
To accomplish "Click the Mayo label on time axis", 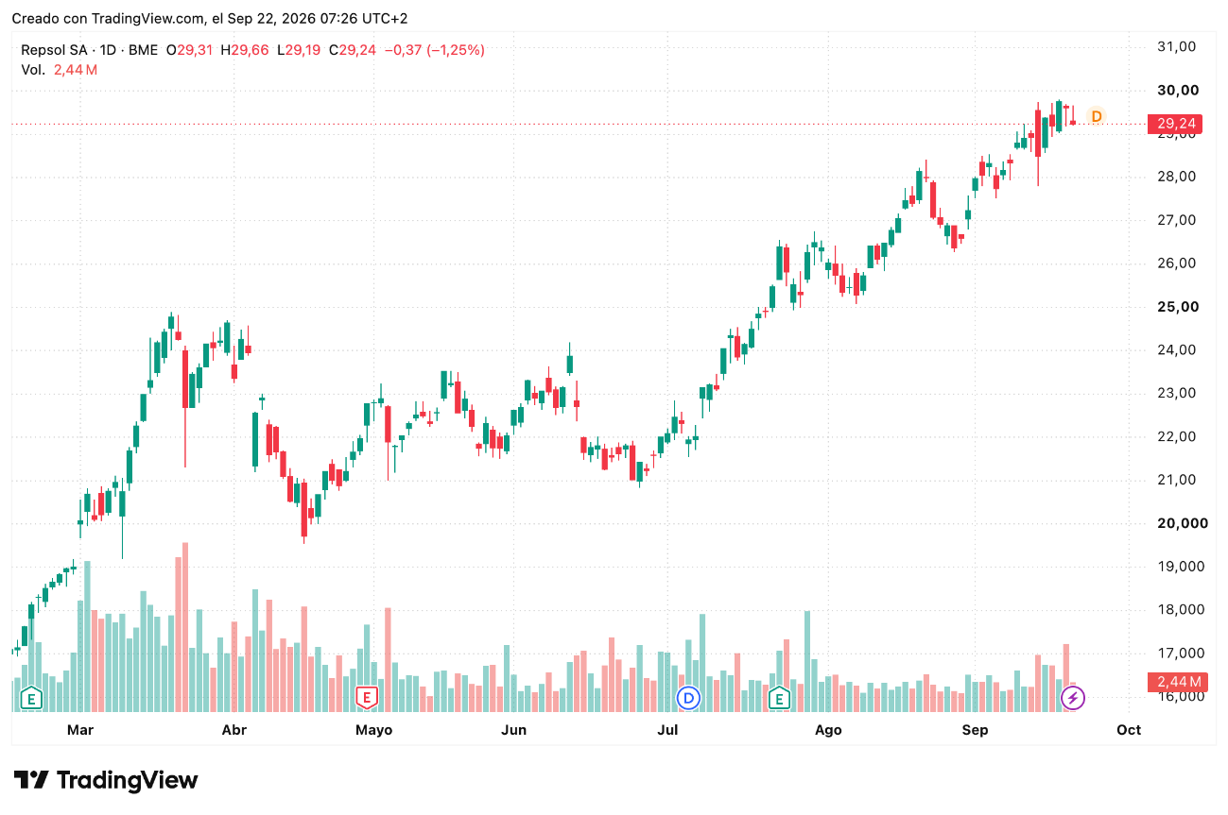I will [373, 730].
